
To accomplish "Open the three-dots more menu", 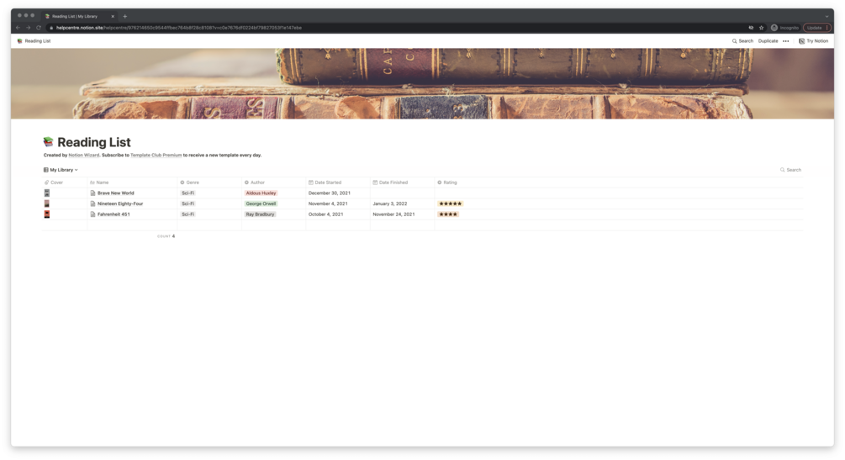I will click(x=785, y=41).
